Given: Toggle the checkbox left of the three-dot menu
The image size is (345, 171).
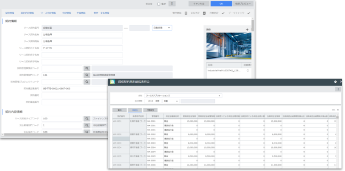Looking at the screenshot, I should 159,4.
